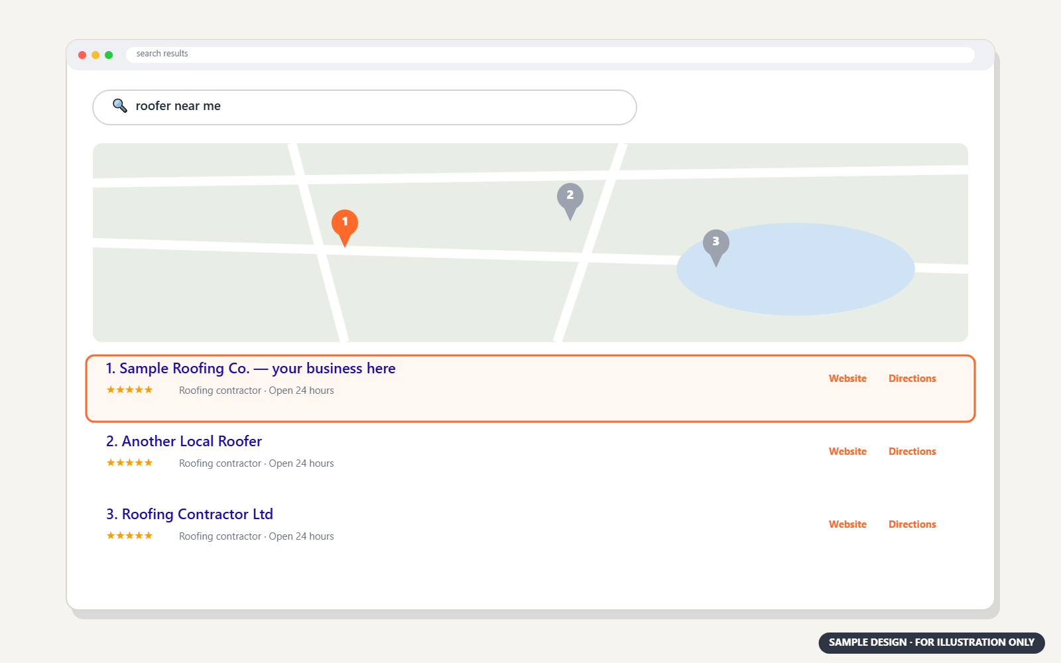The width and height of the screenshot is (1061, 663).
Task: Click 'Roofing contractor · Open 24 hours' under Another Local Roofer
Action: click(257, 463)
